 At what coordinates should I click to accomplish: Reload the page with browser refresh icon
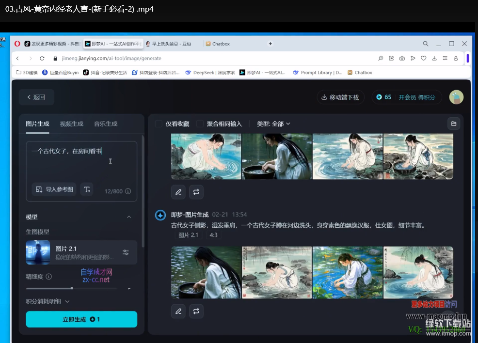click(42, 58)
